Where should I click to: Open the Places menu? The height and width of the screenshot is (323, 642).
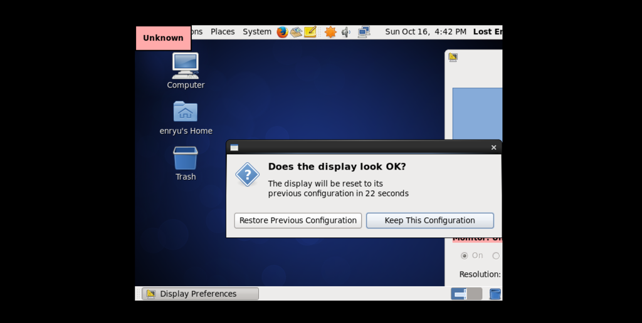coord(223,32)
